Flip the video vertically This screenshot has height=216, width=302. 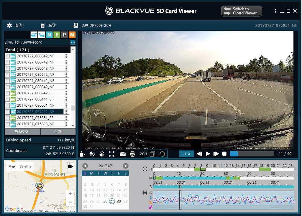coord(92,154)
